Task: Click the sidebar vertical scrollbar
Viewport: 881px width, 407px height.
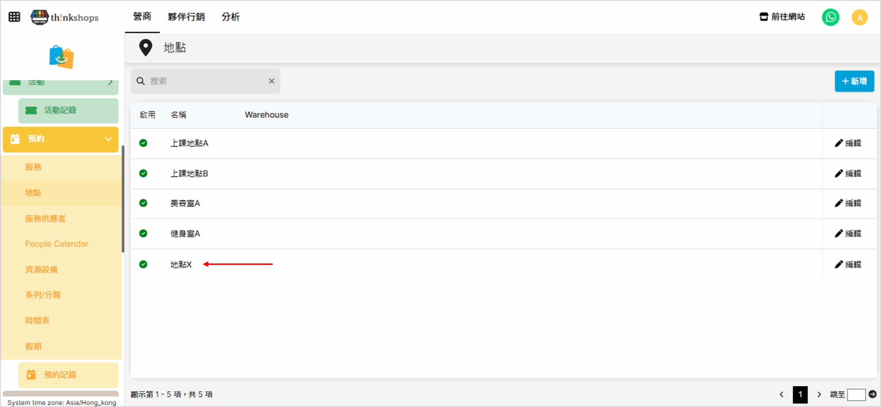Action: coord(123,199)
